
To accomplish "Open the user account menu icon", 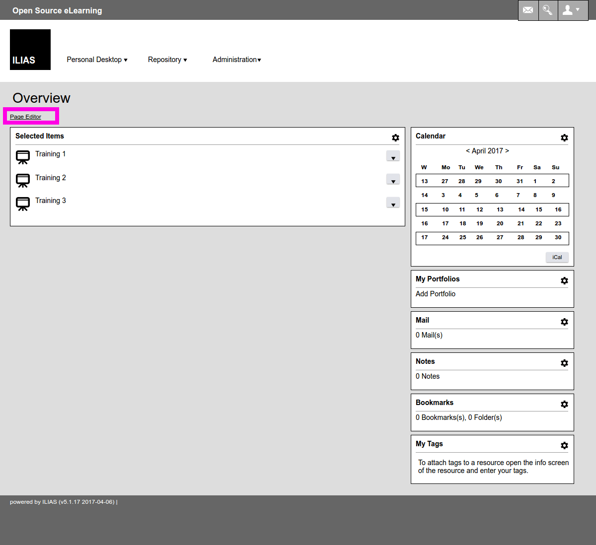I will coord(572,10).
